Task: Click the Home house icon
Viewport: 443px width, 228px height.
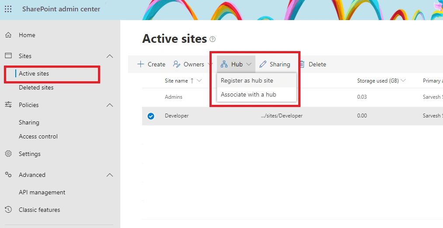Action: click(x=8, y=35)
